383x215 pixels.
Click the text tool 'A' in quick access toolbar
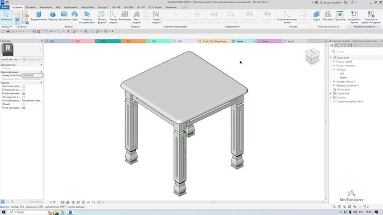tap(68, 31)
